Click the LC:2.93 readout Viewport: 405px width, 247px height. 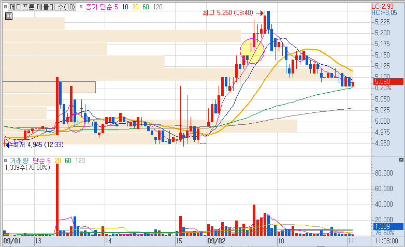pos(383,6)
